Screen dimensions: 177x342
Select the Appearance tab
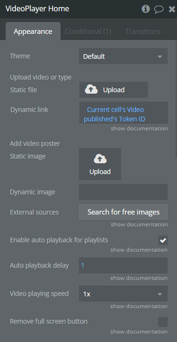[x=33, y=32]
